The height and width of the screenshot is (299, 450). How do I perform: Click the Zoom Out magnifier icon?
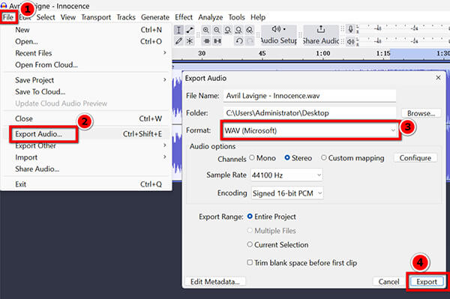[x=217, y=30]
